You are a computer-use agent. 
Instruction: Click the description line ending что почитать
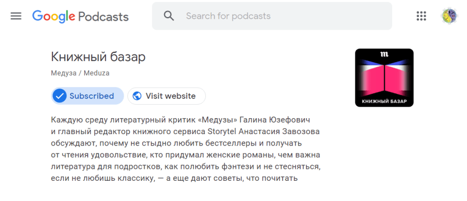tap(175, 179)
